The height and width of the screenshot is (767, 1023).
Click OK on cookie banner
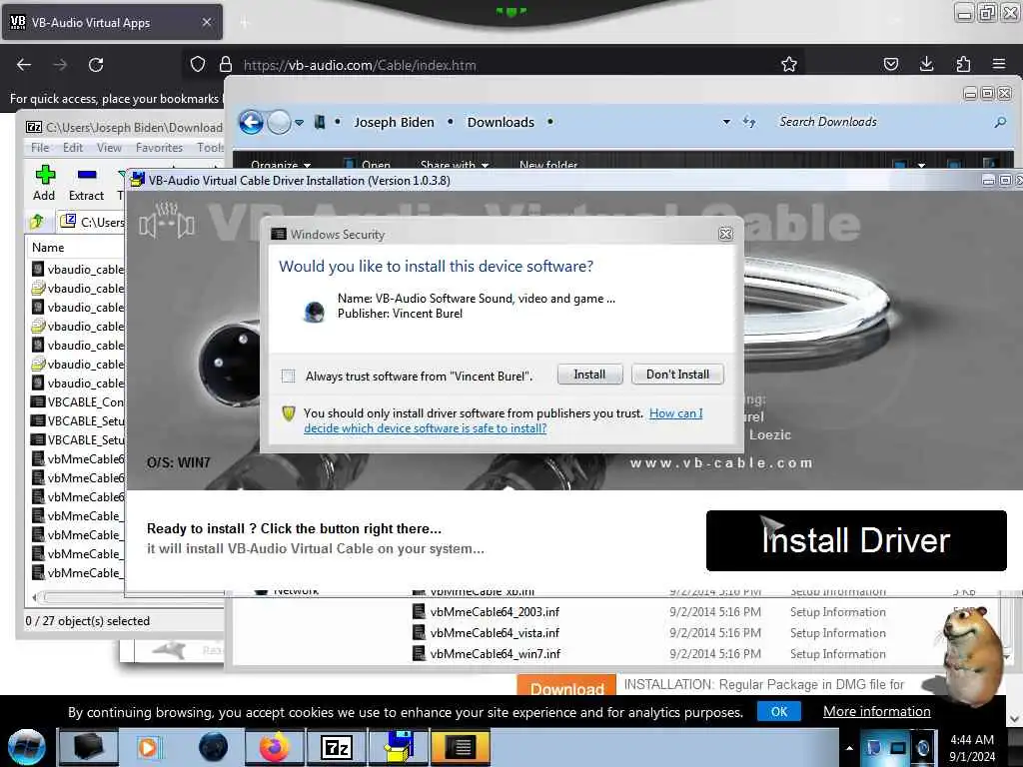click(x=779, y=711)
